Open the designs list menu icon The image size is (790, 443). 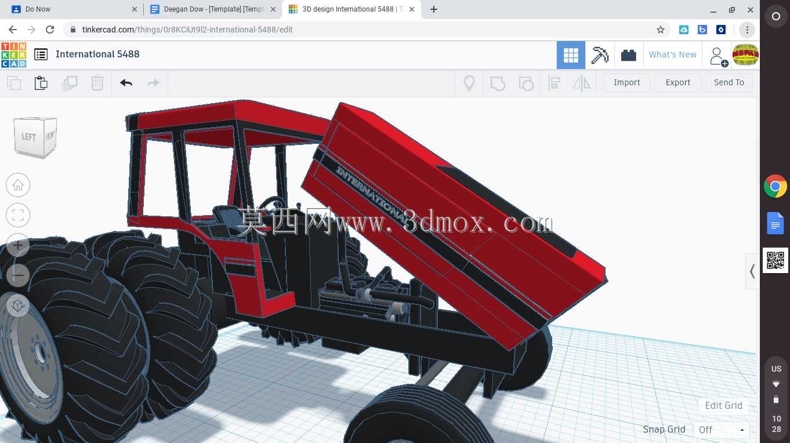click(41, 55)
